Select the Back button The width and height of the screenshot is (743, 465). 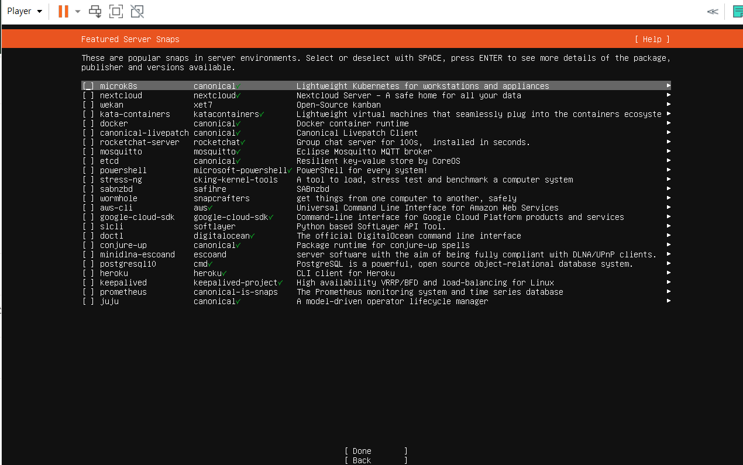point(376,460)
